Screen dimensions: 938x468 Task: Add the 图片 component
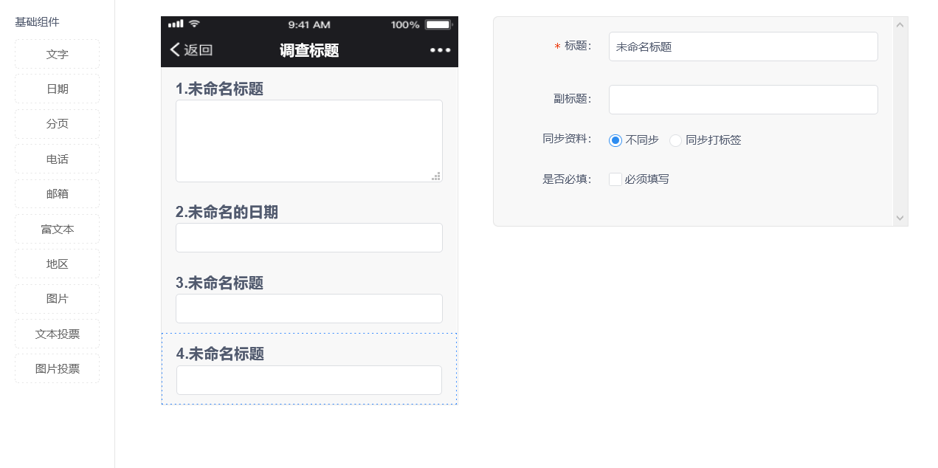[57, 299]
